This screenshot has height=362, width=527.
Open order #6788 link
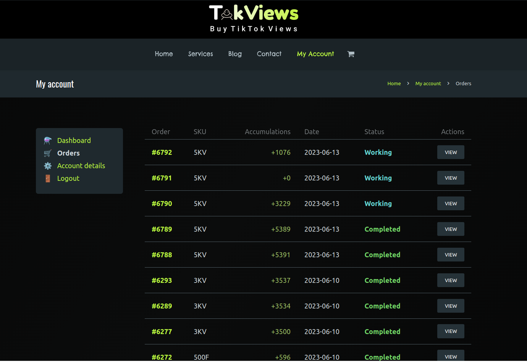(162, 255)
